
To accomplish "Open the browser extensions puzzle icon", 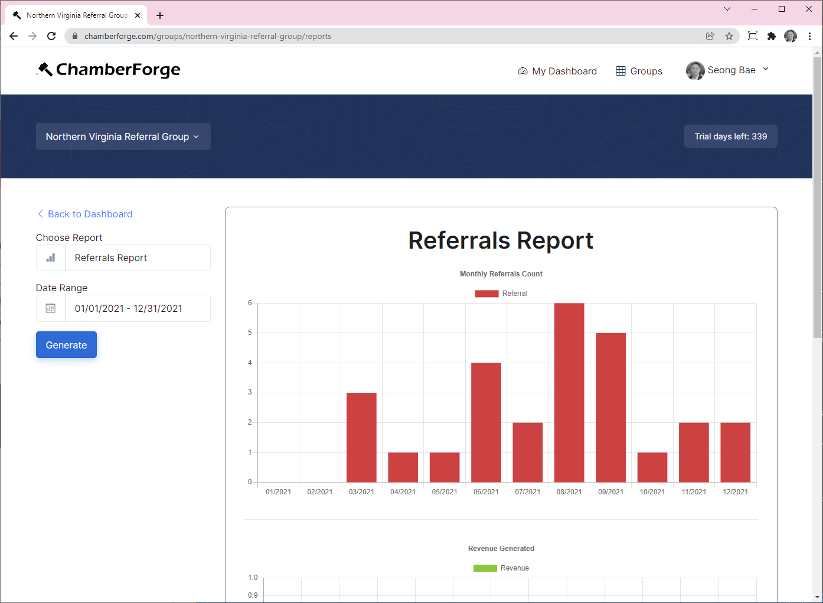I will 772,36.
